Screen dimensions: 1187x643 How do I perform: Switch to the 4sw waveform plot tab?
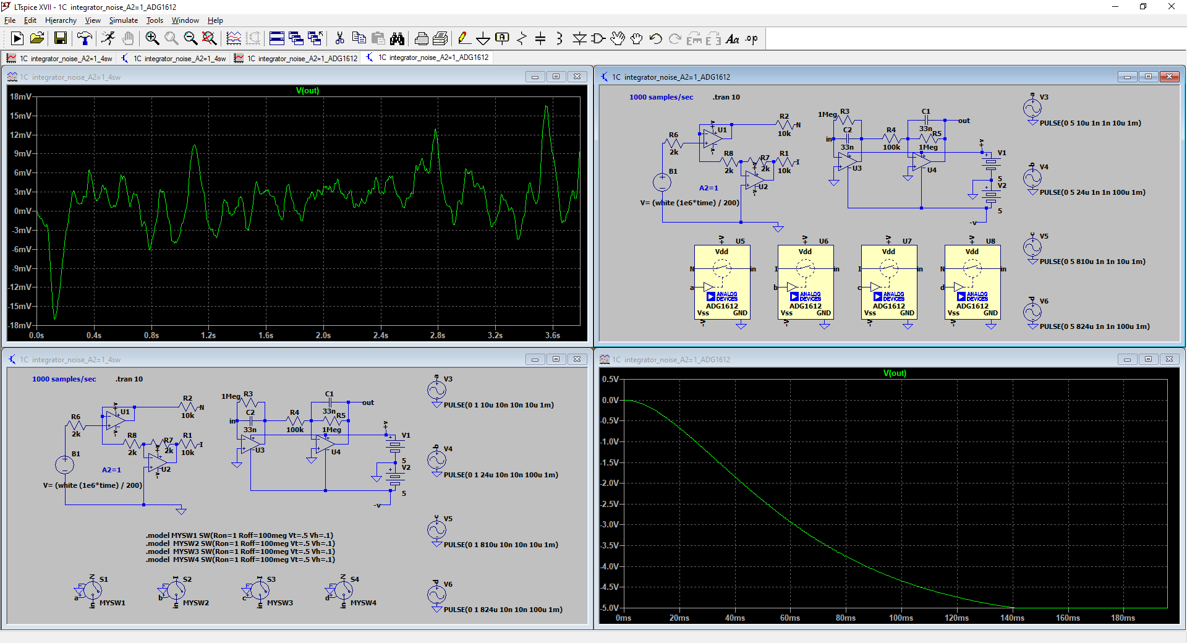[x=59, y=58]
